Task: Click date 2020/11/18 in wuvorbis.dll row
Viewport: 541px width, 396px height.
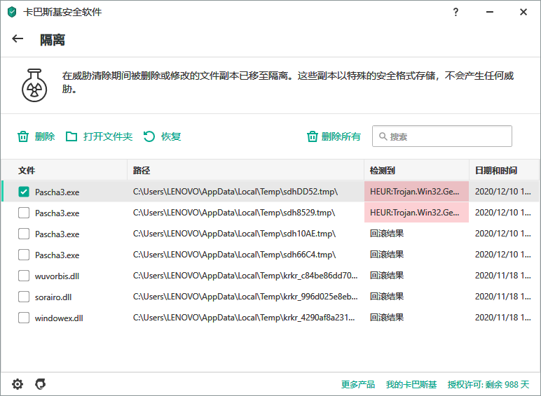Action: point(503,276)
